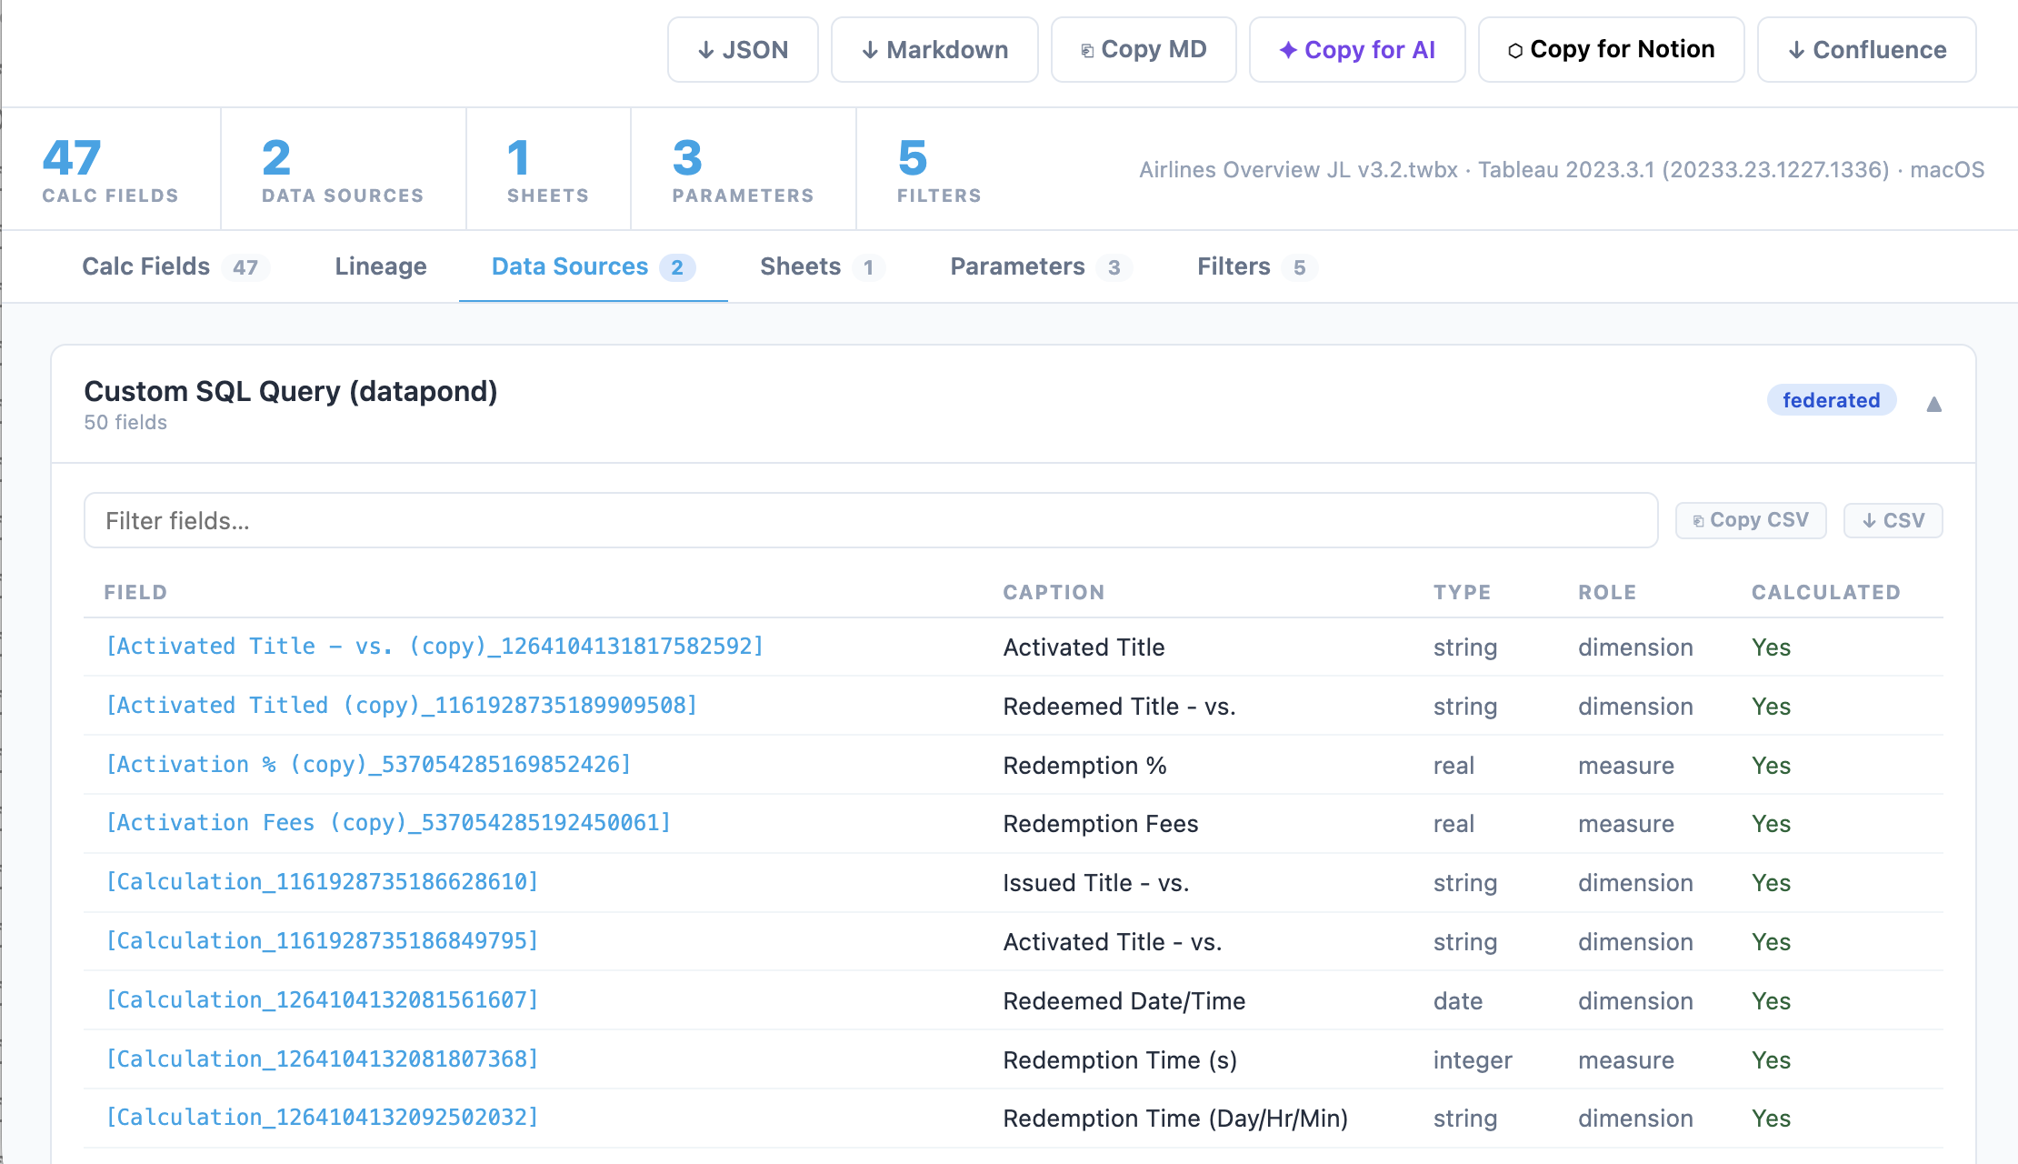The width and height of the screenshot is (2018, 1164).
Task: Open the Parameters tab
Action: [x=1040, y=266]
